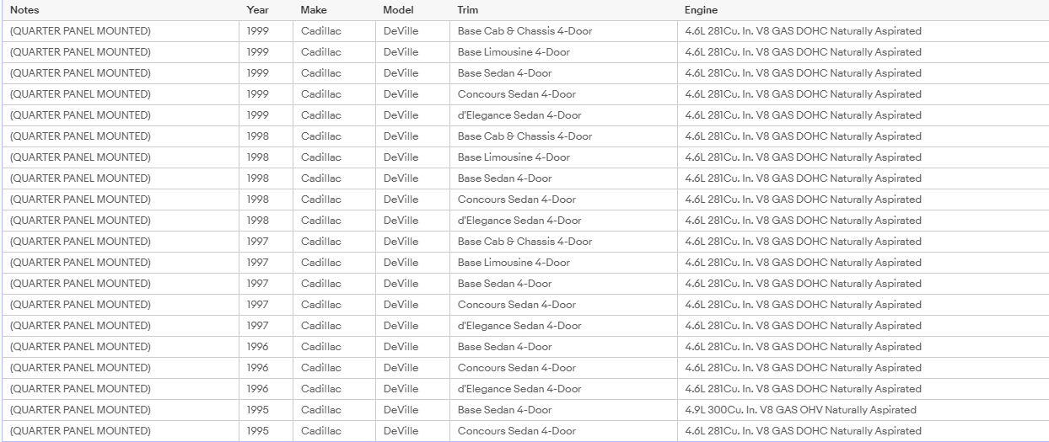Select the 1997 Base Cab & Chassis 4-Door trim cell
Viewport: 1049px width, 442px height.
click(x=564, y=242)
